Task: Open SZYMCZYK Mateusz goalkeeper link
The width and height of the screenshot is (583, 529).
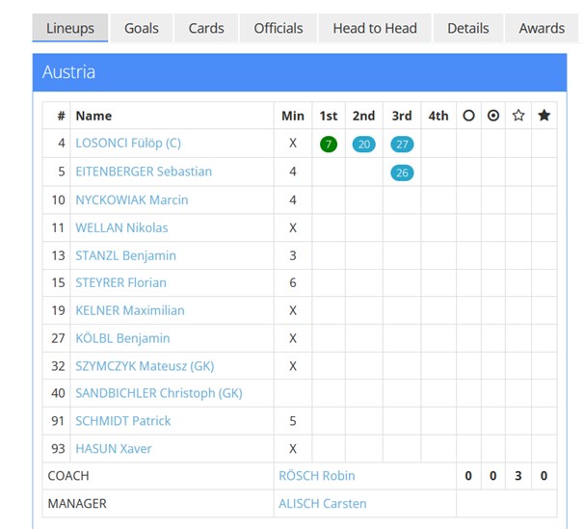Action: click(x=145, y=366)
